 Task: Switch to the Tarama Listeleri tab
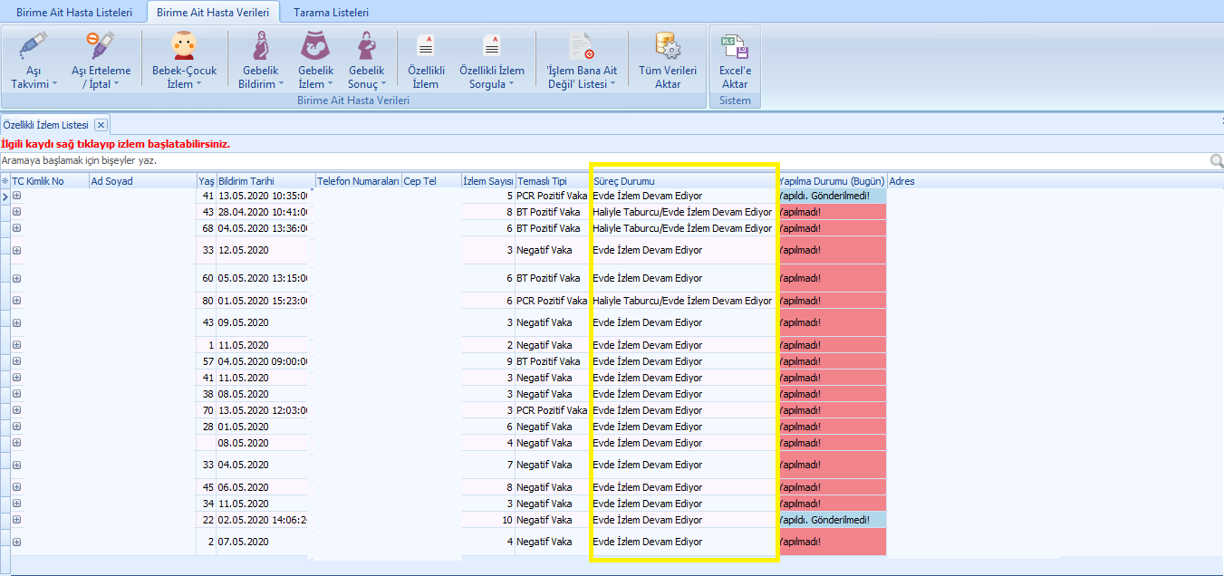[330, 13]
